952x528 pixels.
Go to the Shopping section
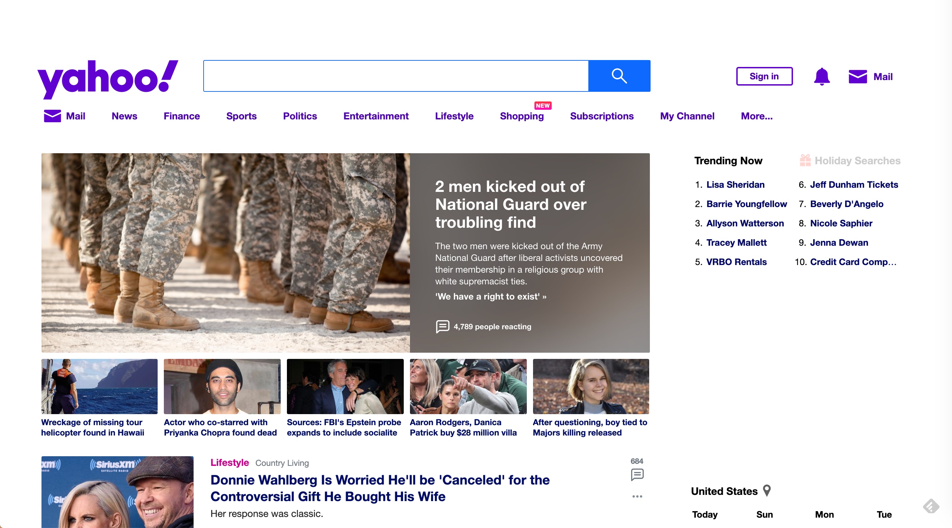point(521,116)
